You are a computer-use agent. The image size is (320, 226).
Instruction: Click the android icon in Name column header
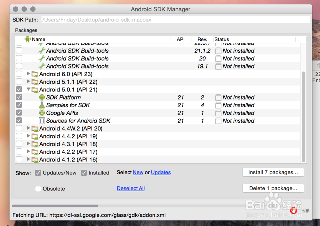click(28, 39)
